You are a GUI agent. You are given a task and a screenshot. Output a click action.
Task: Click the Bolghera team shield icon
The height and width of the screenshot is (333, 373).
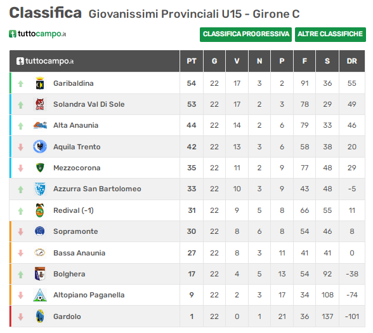[x=40, y=274]
